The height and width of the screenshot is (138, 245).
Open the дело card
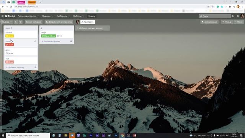click(21, 52)
